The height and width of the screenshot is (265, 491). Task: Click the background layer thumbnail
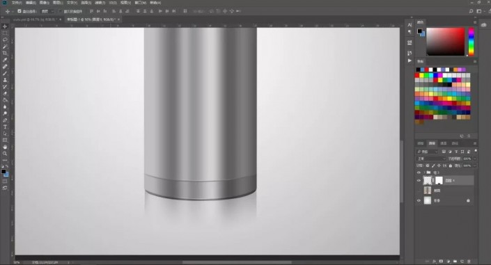428,200
